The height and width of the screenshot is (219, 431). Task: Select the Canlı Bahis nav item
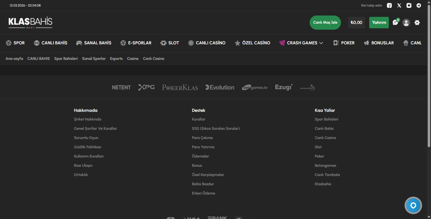pos(51,43)
